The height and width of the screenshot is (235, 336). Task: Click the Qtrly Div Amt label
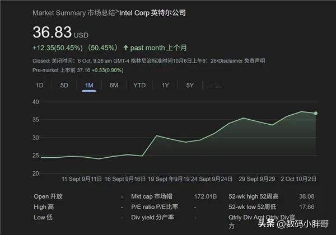pos(262,221)
